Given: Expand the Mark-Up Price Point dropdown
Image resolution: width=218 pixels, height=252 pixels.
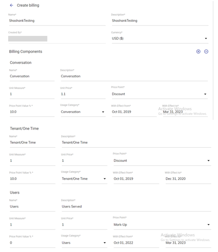Looking at the screenshot, I should point(161,225).
